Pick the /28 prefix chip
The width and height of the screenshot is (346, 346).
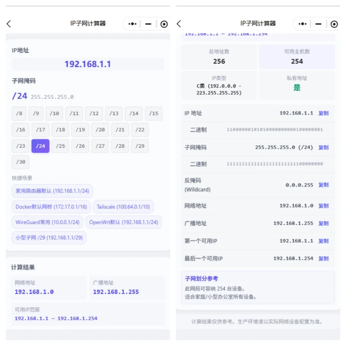coord(120,146)
